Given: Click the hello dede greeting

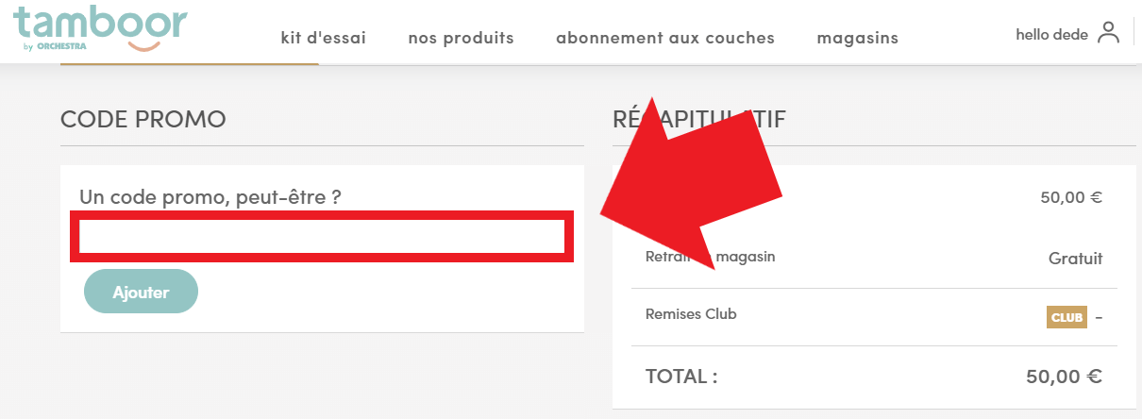Looking at the screenshot, I should point(1051,34).
